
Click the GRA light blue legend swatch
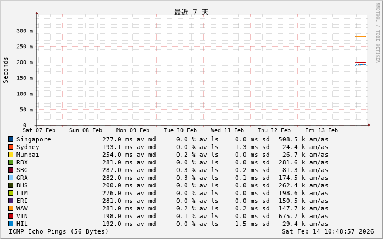(10, 178)
